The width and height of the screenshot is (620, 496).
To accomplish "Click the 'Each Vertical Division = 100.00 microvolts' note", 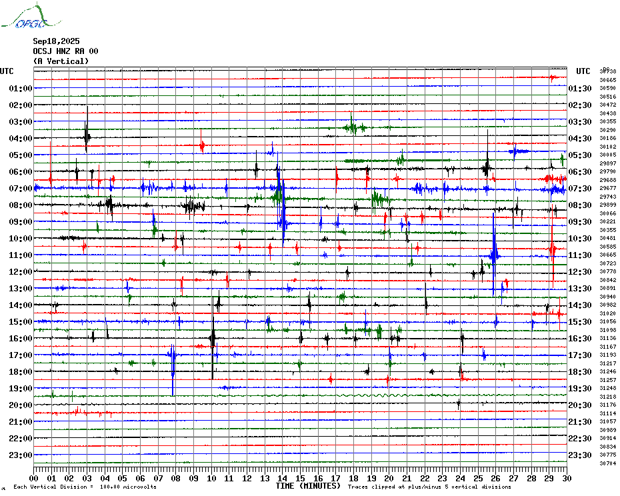I will click(85, 487).
